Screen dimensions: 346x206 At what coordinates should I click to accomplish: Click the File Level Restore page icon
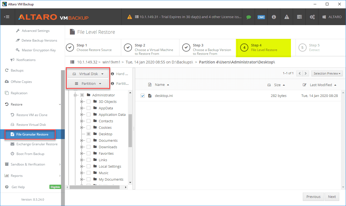tap(72, 32)
